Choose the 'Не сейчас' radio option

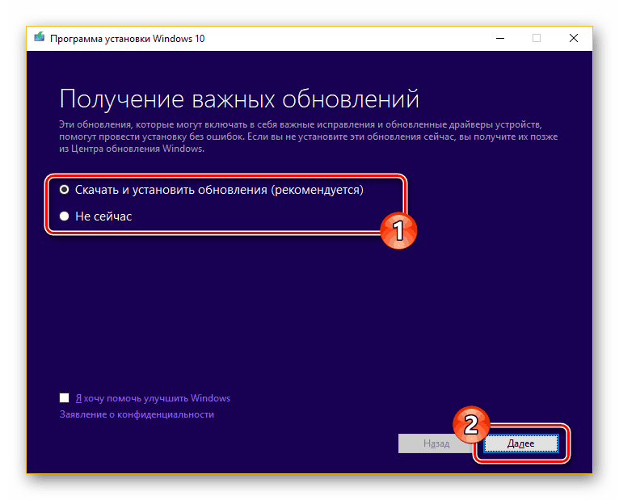[64, 216]
